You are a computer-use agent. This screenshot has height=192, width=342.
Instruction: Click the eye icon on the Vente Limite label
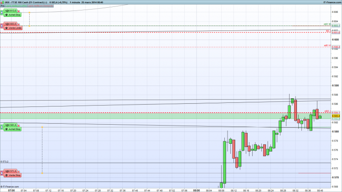pyautogui.click(x=6, y=28)
